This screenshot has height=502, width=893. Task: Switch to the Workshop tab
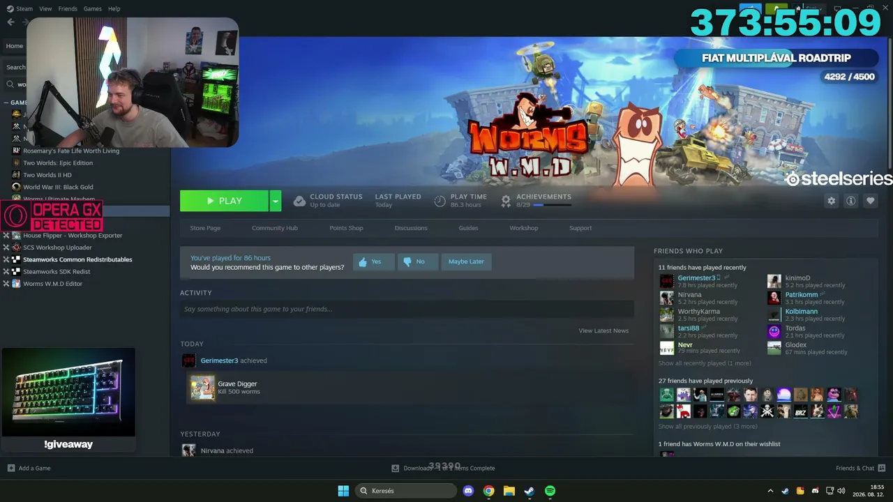click(x=523, y=228)
